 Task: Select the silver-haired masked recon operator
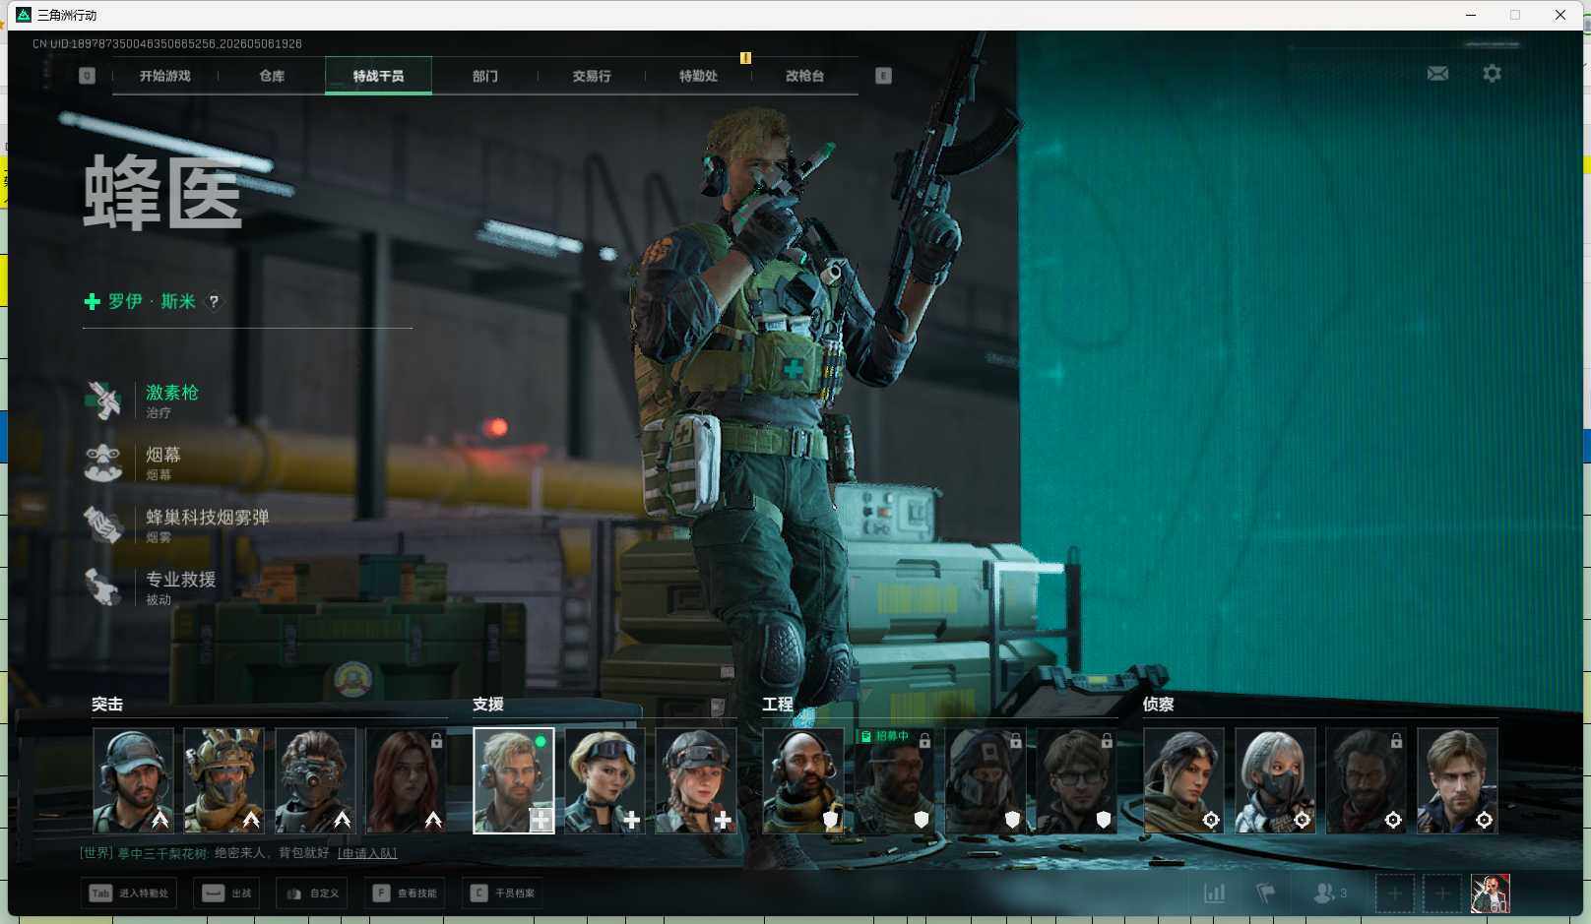(1275, 780)
